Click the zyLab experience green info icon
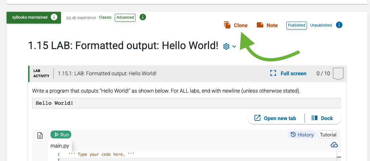 (x=143, y=17)
